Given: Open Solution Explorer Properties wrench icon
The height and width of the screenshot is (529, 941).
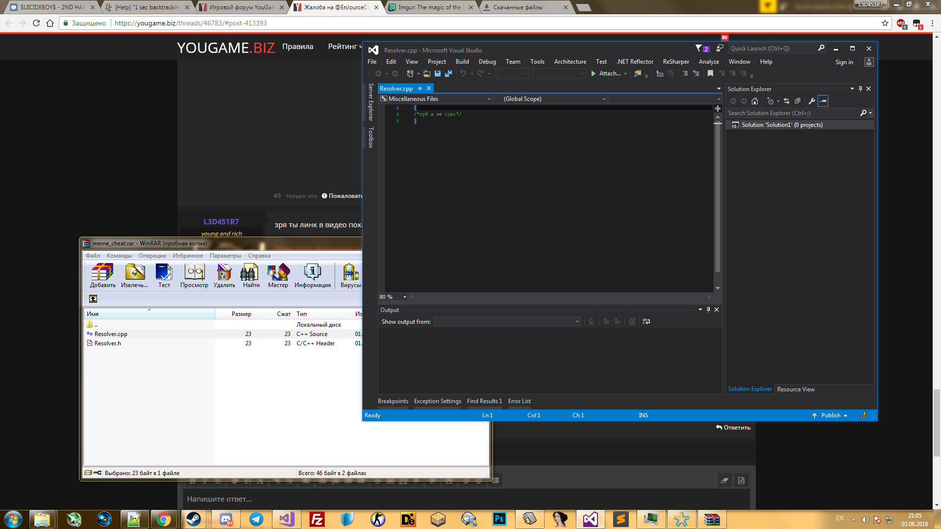Looking at the screenshot, I should [x=812, y=101].
